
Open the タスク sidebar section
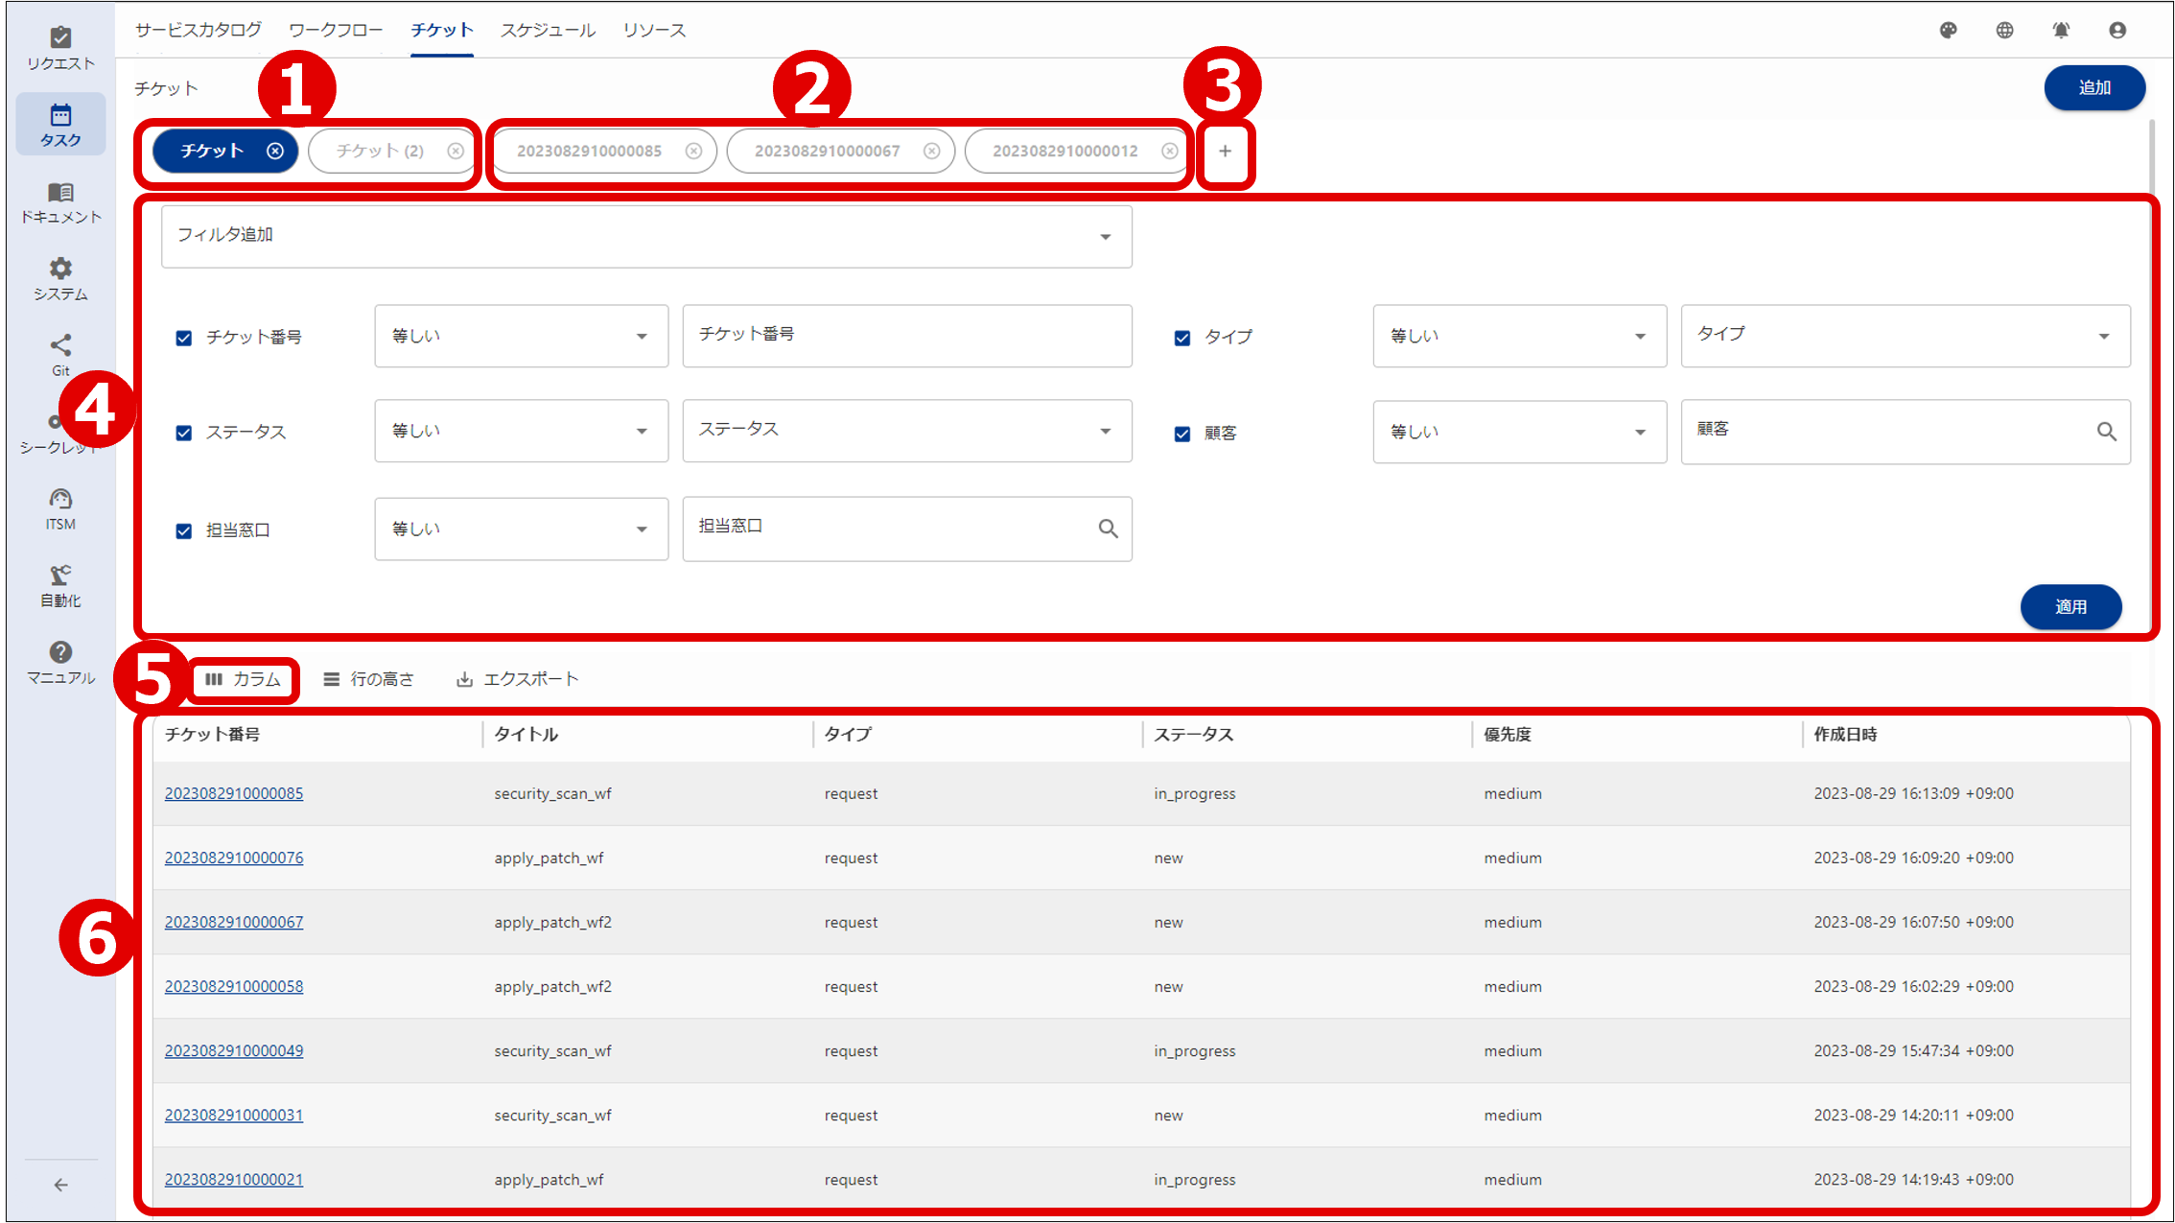click(59, 123)
